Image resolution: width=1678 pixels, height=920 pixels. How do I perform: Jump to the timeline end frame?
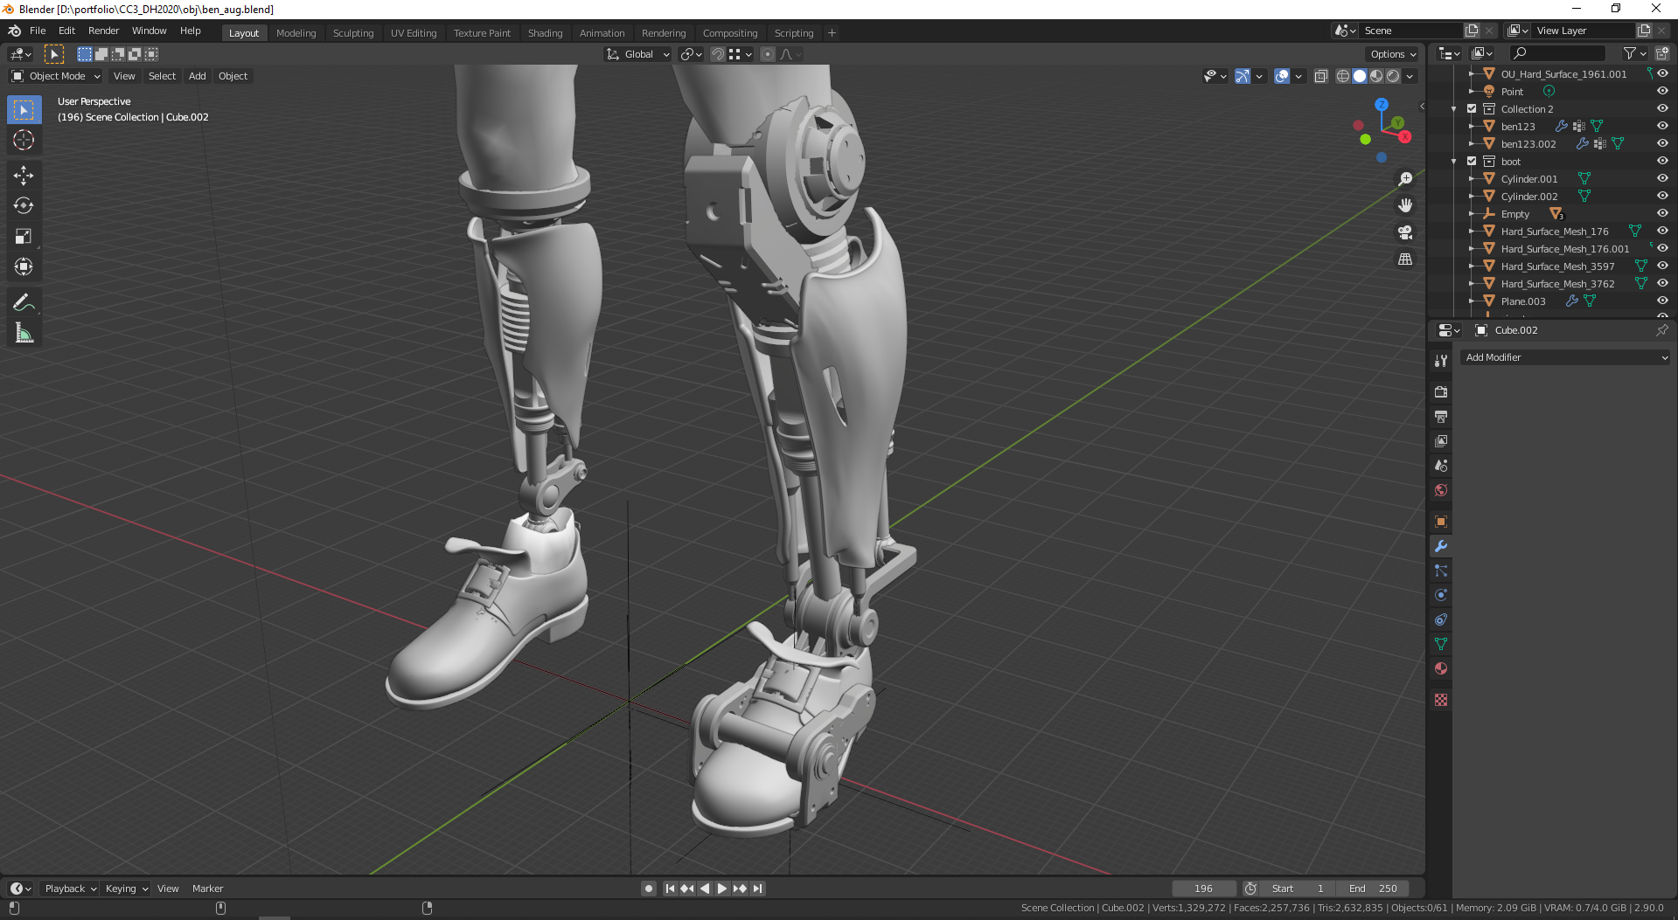(x=758, y=889)
